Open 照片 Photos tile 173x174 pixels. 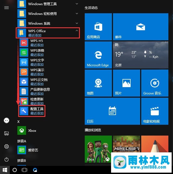[127, 83]
